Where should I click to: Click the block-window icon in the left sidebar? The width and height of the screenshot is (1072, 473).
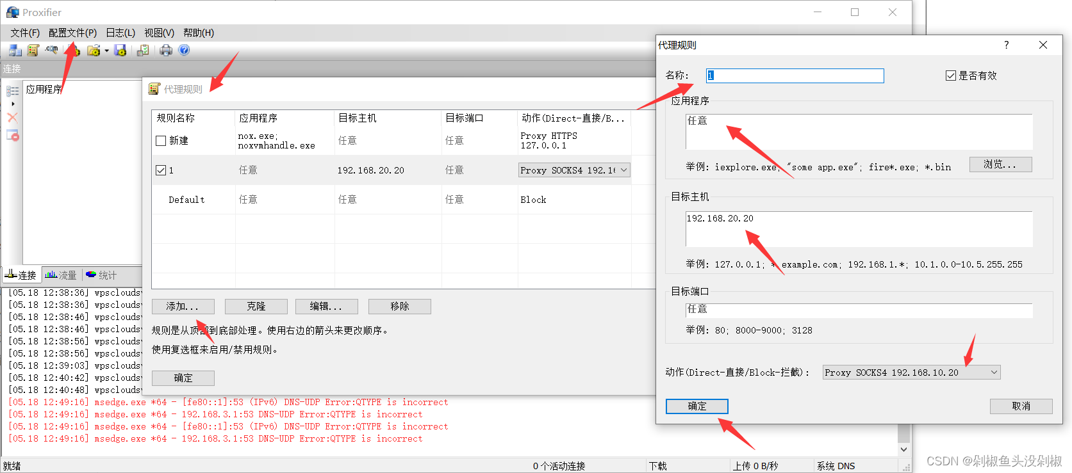tap(12, 135)
